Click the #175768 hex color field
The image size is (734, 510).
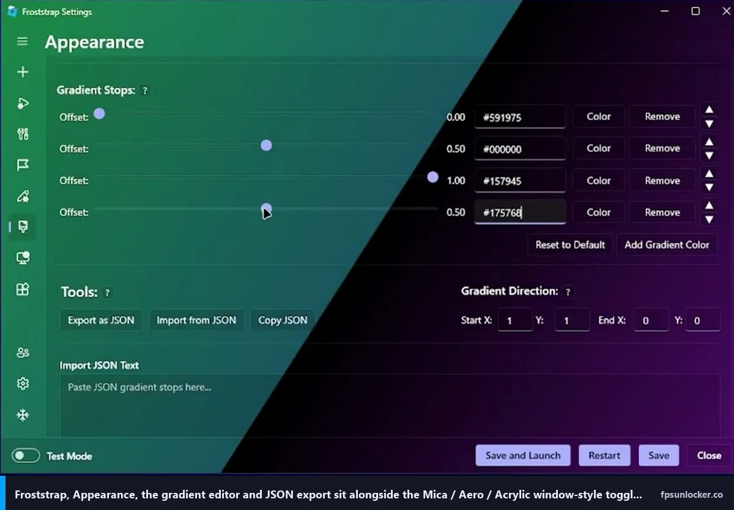[520, 212]
